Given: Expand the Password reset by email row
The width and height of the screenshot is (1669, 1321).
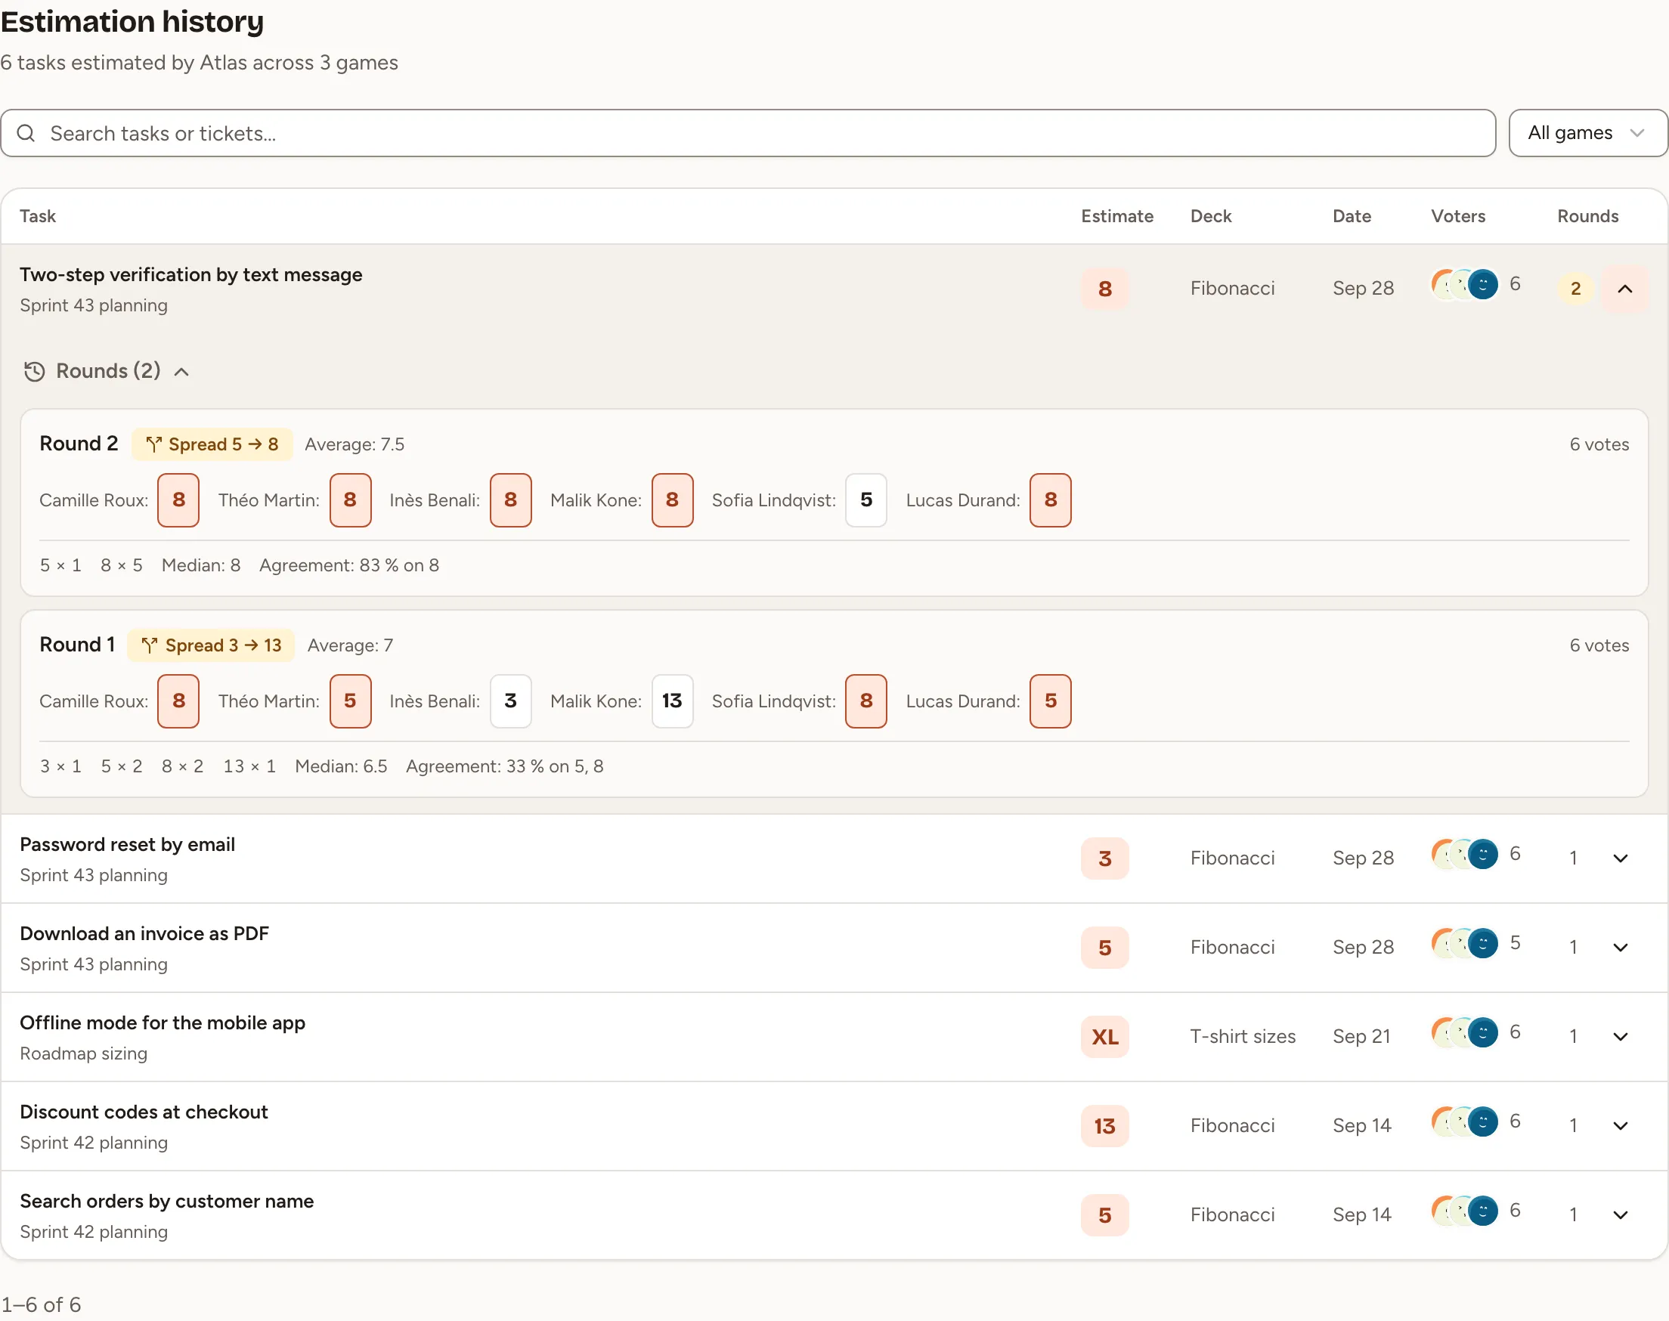Looking at the screenshot, I should point(1621,858).
